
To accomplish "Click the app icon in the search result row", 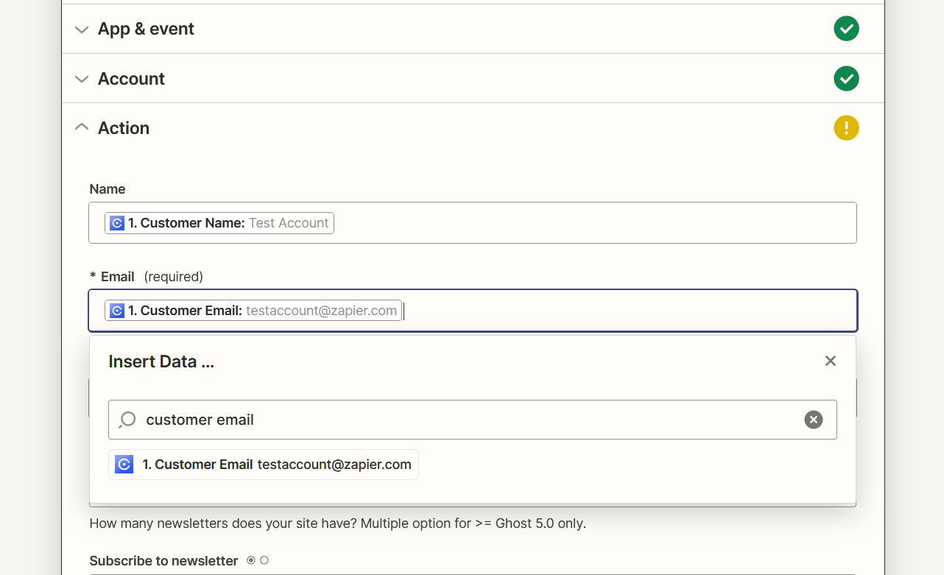I will [124, 465].
